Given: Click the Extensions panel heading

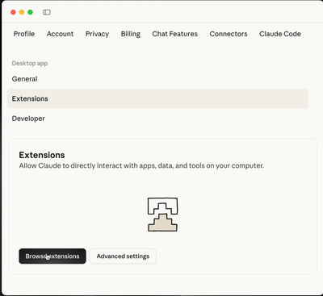Looking at the screenshot, I should pos(42,155).
